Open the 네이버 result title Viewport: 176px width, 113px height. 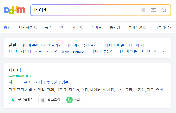click(15, 70)
